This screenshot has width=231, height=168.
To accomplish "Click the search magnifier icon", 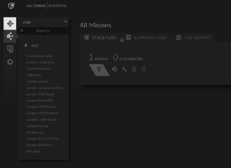I will pyautogui.click(x=21, y=30).
